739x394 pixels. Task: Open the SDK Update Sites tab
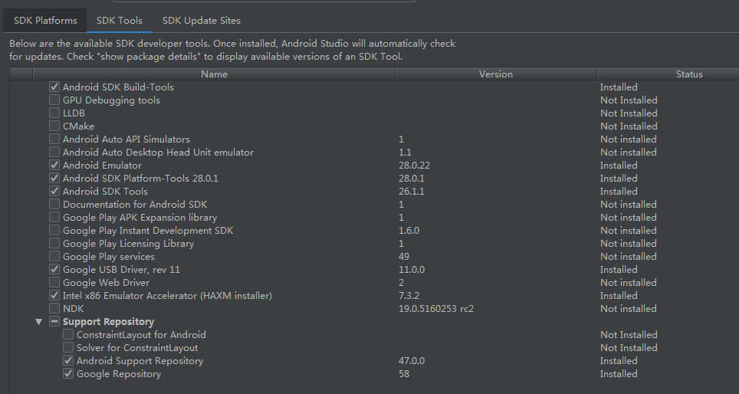202,20
